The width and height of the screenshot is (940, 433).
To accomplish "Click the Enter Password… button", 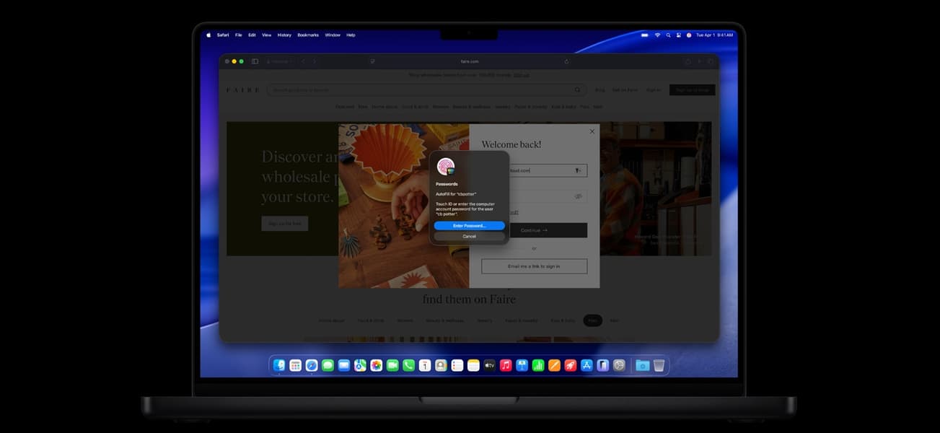I will coord(469,226).
